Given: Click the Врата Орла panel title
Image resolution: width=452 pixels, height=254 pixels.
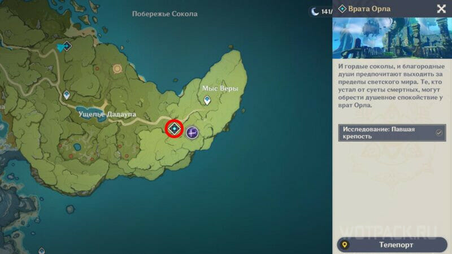Looking at the screenshot, I should coord(370,9).
